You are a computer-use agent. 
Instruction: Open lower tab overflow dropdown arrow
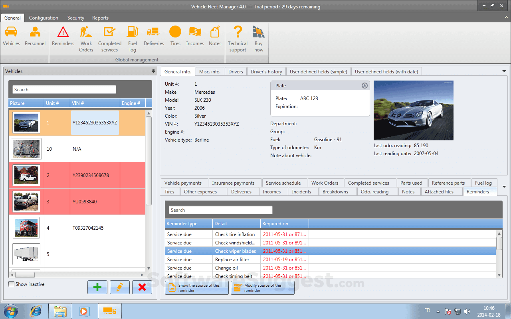coord(504,187)
